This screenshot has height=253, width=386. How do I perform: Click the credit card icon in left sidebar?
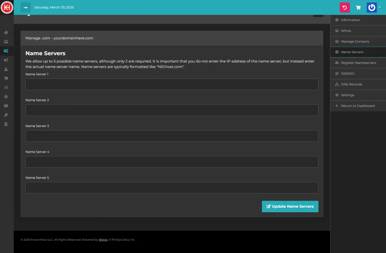(6, 41)
